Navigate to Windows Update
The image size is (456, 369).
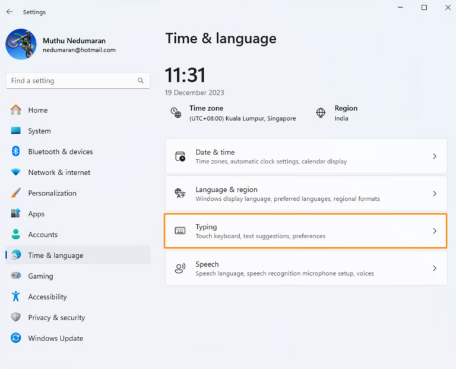point(55,339)
